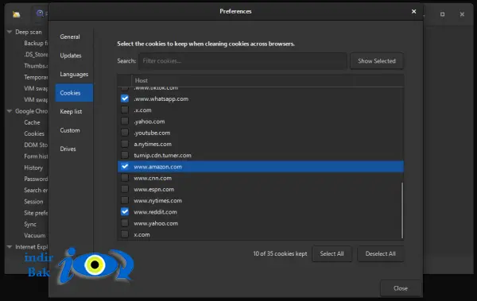Collapse the Internet Explorer tree section

pyautogui.click(x=10, y=247)
